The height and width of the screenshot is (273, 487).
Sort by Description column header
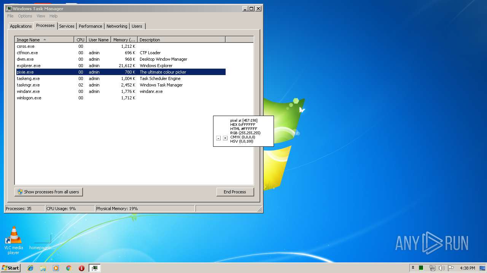(x=181, y=39)
